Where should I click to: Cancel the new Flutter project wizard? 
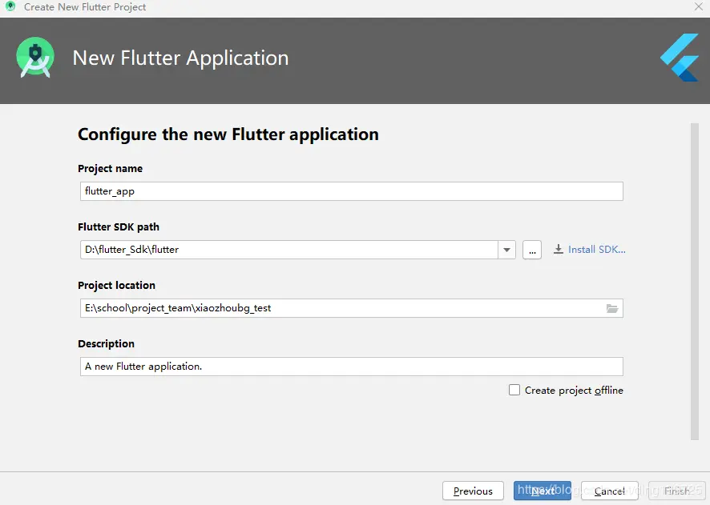click(610, 491)
